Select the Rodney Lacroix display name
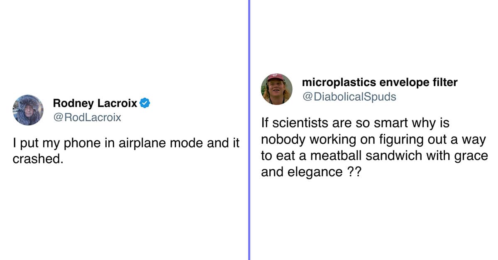This screenshot has height=260, width=498. (x=95, y=103)
